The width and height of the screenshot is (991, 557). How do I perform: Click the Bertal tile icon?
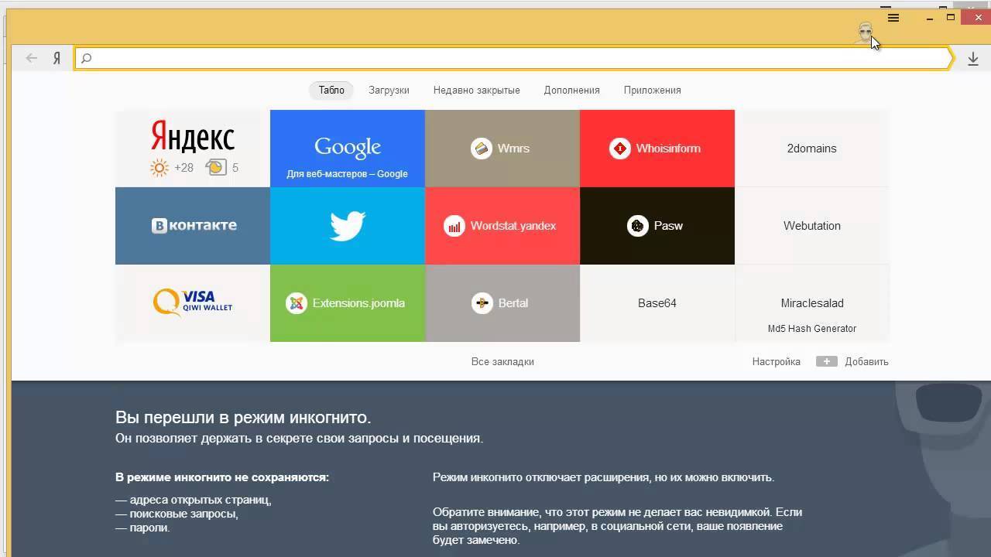coord(482,303)
